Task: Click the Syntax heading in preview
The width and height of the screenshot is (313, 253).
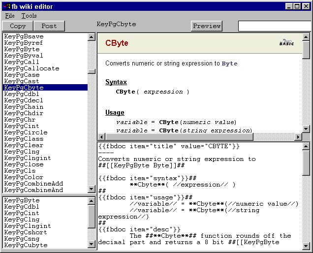Action: (x=116, y=82)
